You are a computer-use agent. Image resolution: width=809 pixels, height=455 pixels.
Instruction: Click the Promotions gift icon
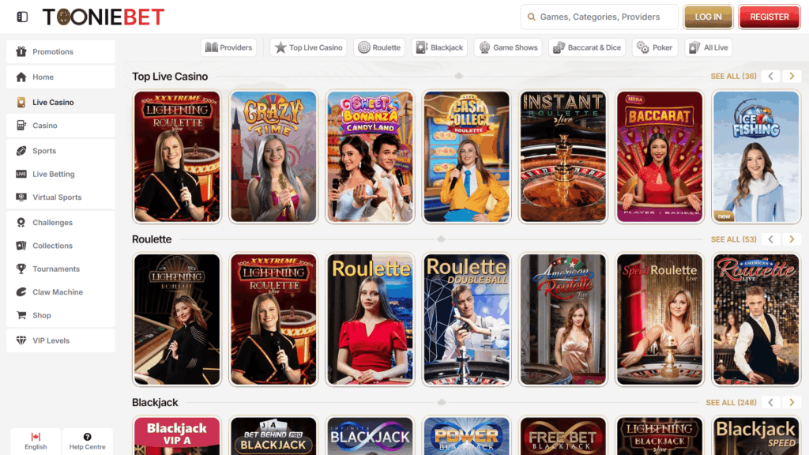coord(21,52)
